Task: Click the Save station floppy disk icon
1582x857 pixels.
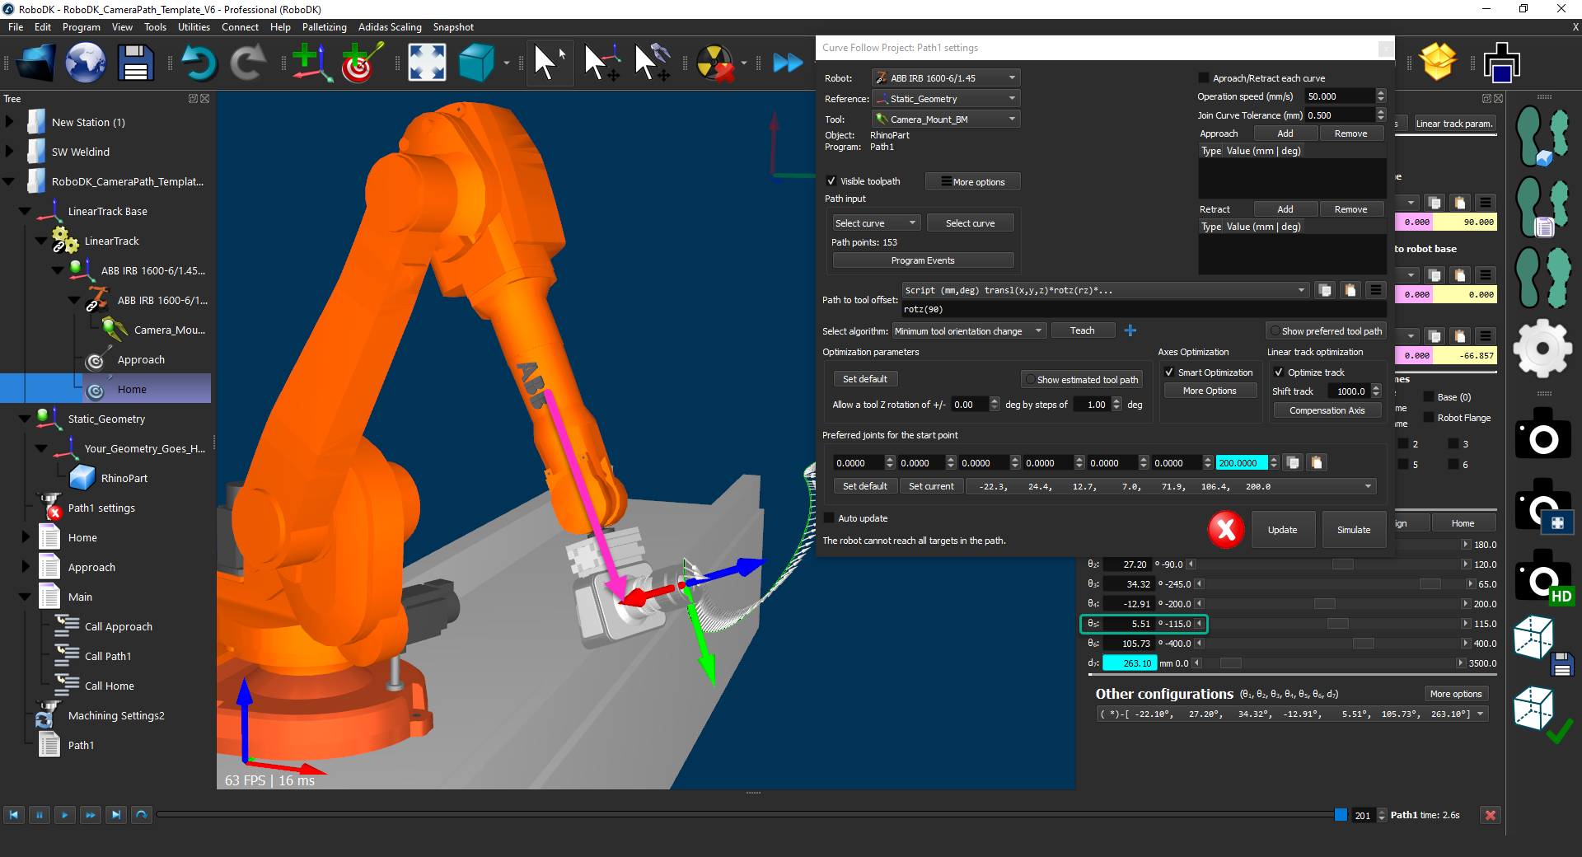Action: click(x=136, y=63)
